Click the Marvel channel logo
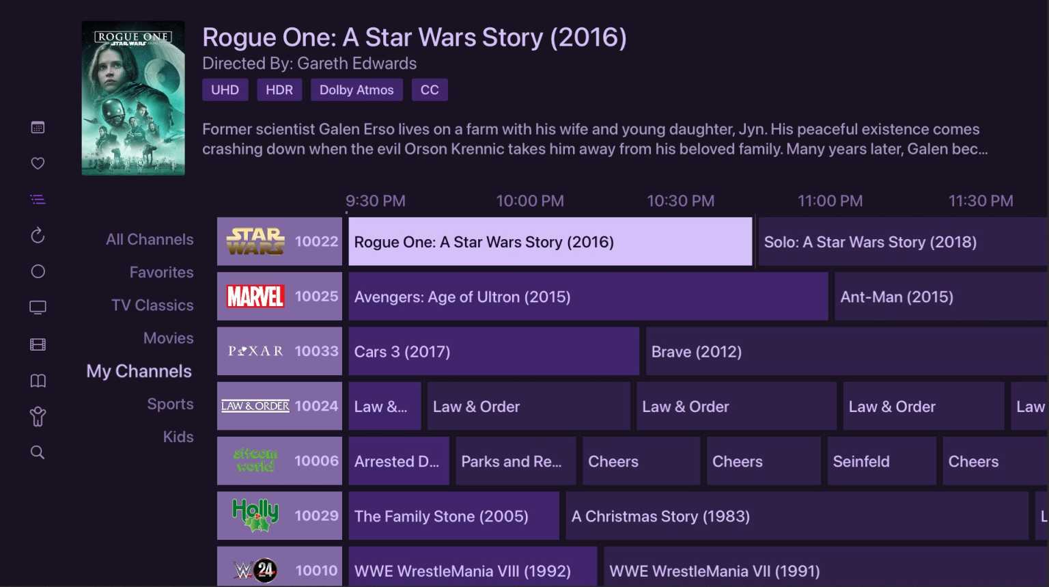This screenshot has height=587, width=1049. [x=254, y=297]
